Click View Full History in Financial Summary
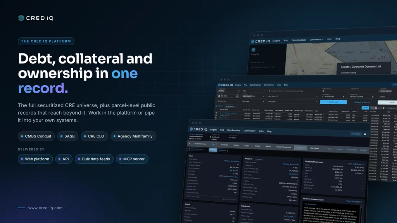The height and width of the screenshot is (223, 397). pyautogui.click(x=356, y=164)
